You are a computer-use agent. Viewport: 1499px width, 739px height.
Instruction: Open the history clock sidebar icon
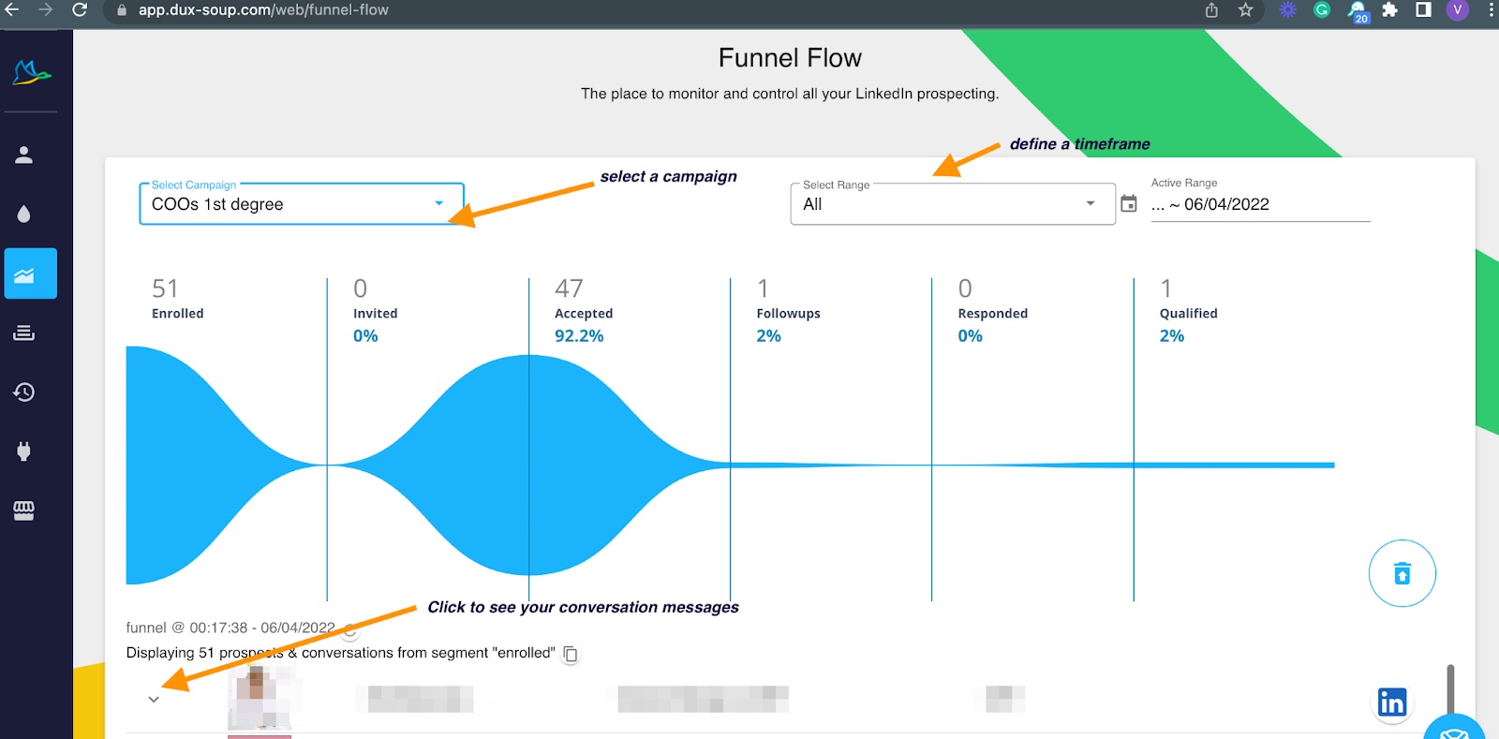click(x=24, y=392)
